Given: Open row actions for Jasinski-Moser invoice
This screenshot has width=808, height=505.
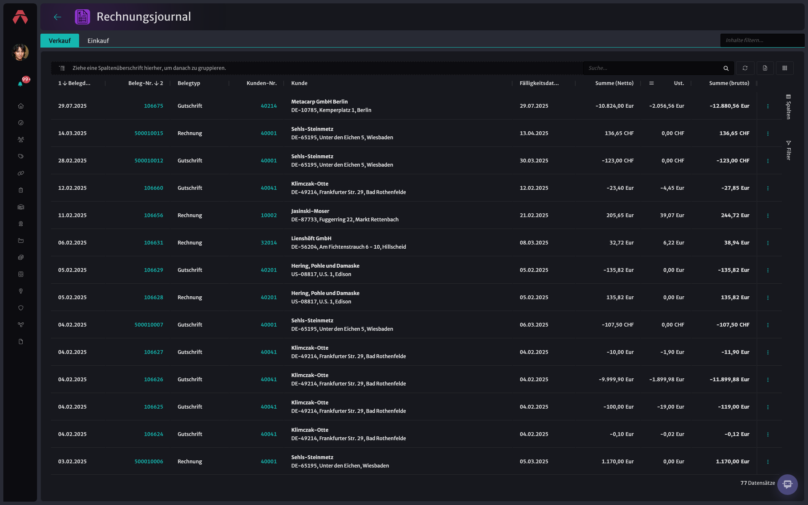Looking at the screenshot, I should coord(768,215).
